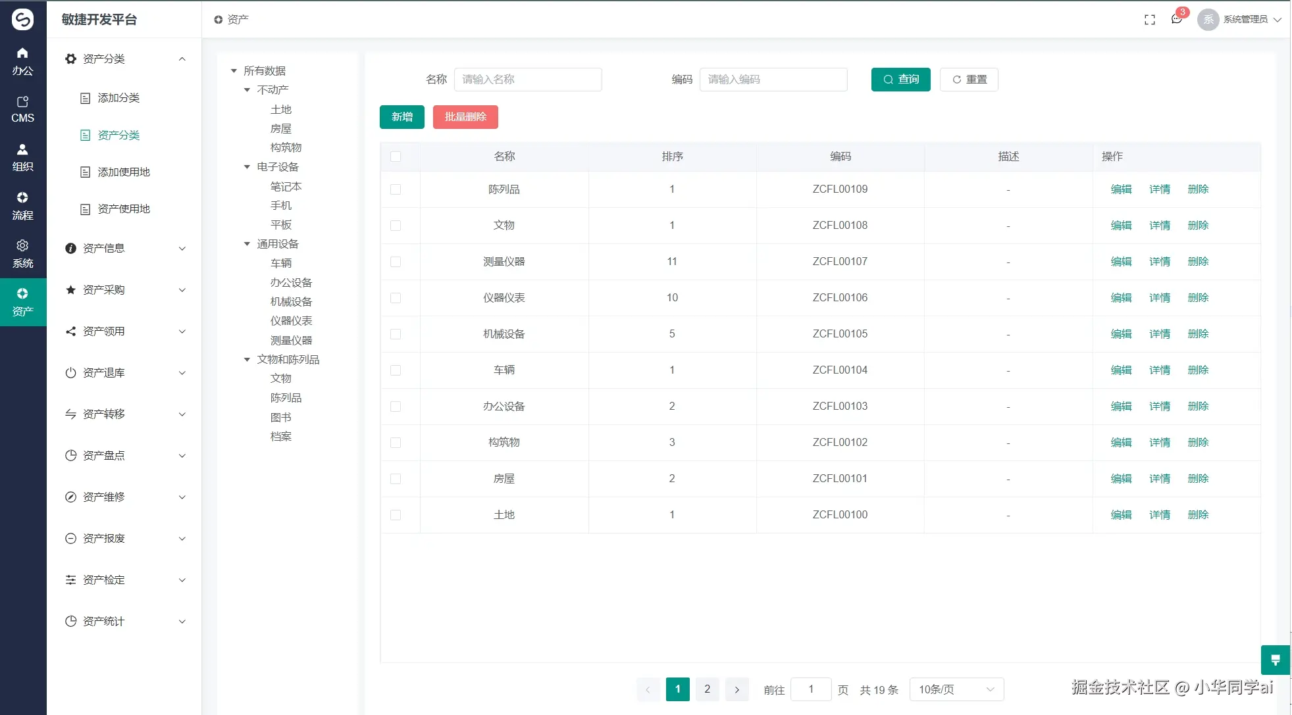Go to page 2 in pagination
This screenshot has width=1292, height=715.
tap(707, 689)
